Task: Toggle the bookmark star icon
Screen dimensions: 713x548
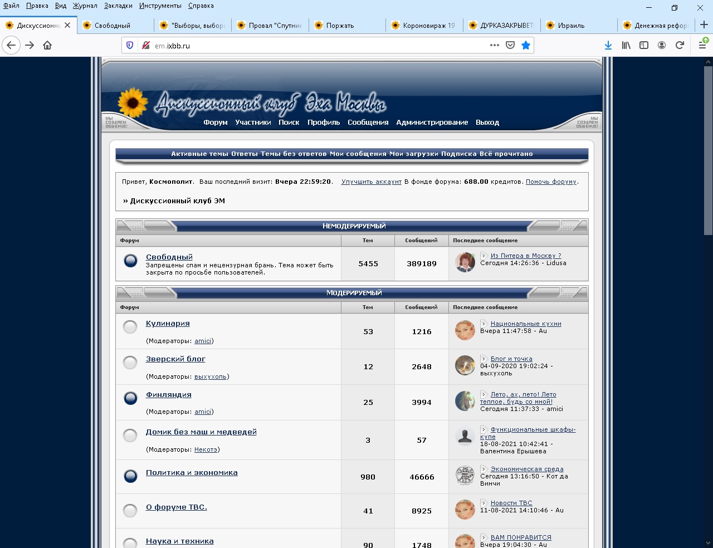Action: point(526,45)
